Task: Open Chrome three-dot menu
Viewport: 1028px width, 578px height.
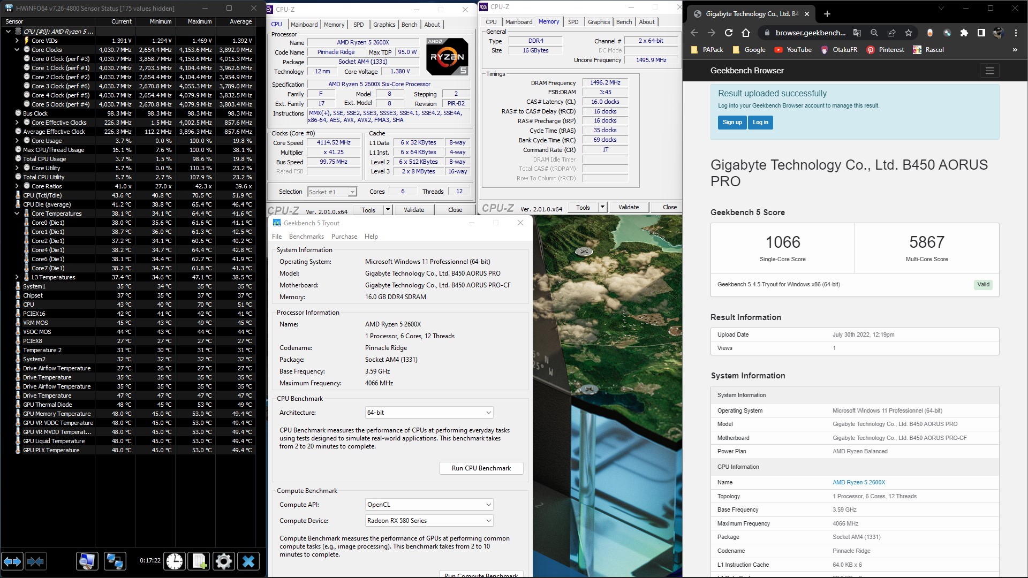Action: [x=1016, y=33]
